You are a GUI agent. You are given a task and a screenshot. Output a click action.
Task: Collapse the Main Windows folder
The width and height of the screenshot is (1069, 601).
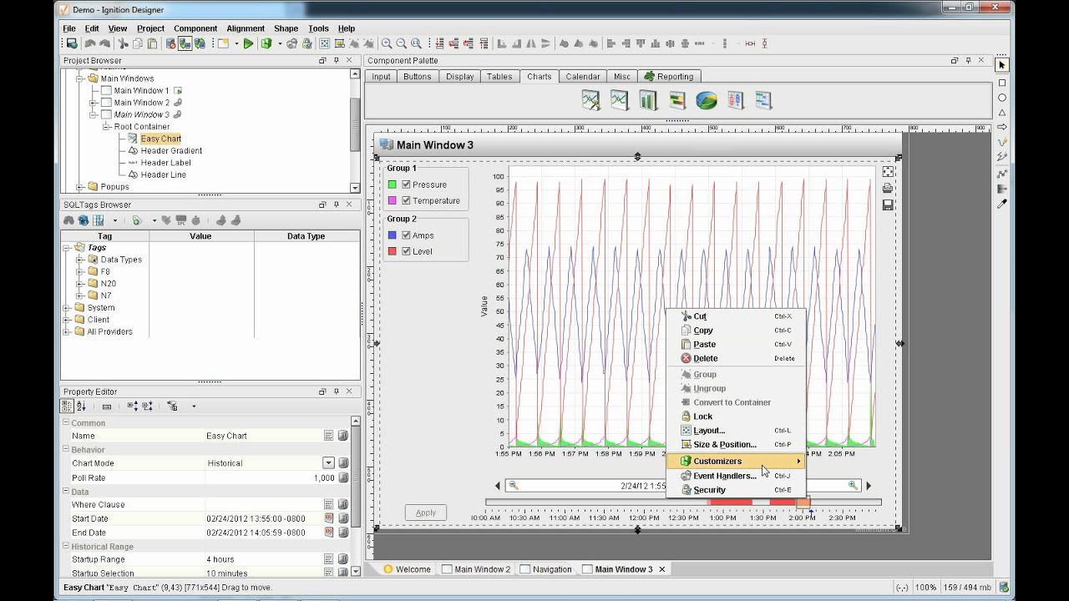(x=81, y=78)
